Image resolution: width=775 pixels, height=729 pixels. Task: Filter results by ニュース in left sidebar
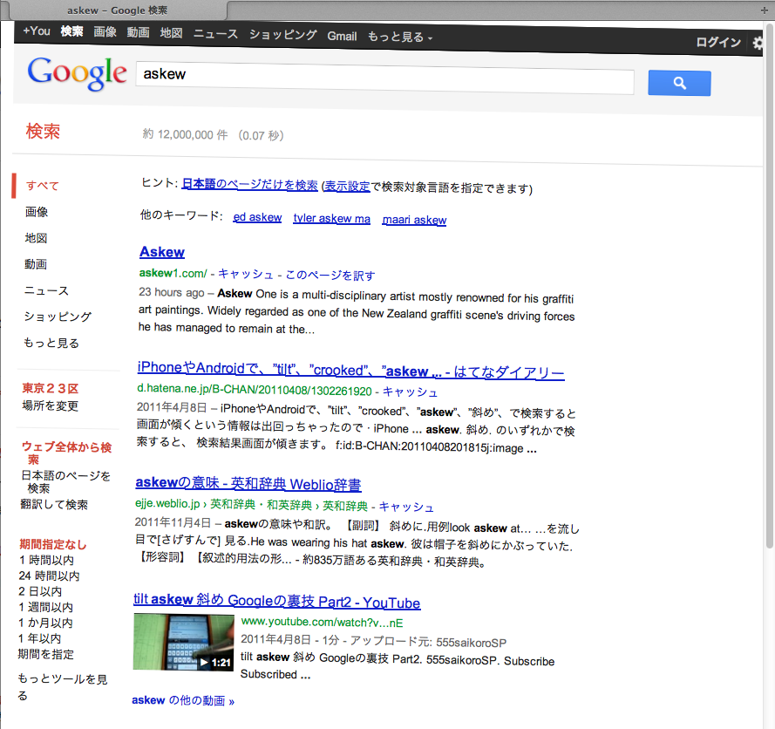pyautogui.click(x=46, y=290)
